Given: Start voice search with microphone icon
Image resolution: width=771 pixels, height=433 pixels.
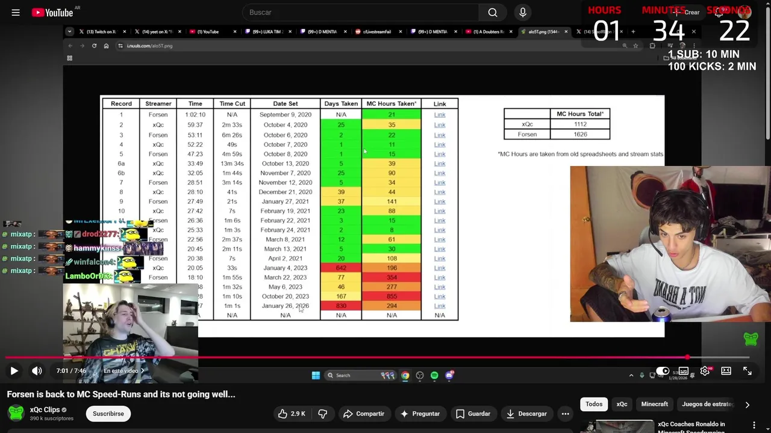Looking at the screenshot, I should click(523, 12).
